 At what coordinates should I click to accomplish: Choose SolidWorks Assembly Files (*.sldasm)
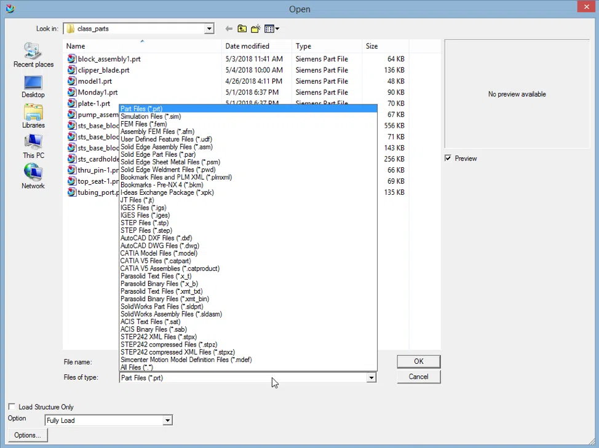coord(248,314)
